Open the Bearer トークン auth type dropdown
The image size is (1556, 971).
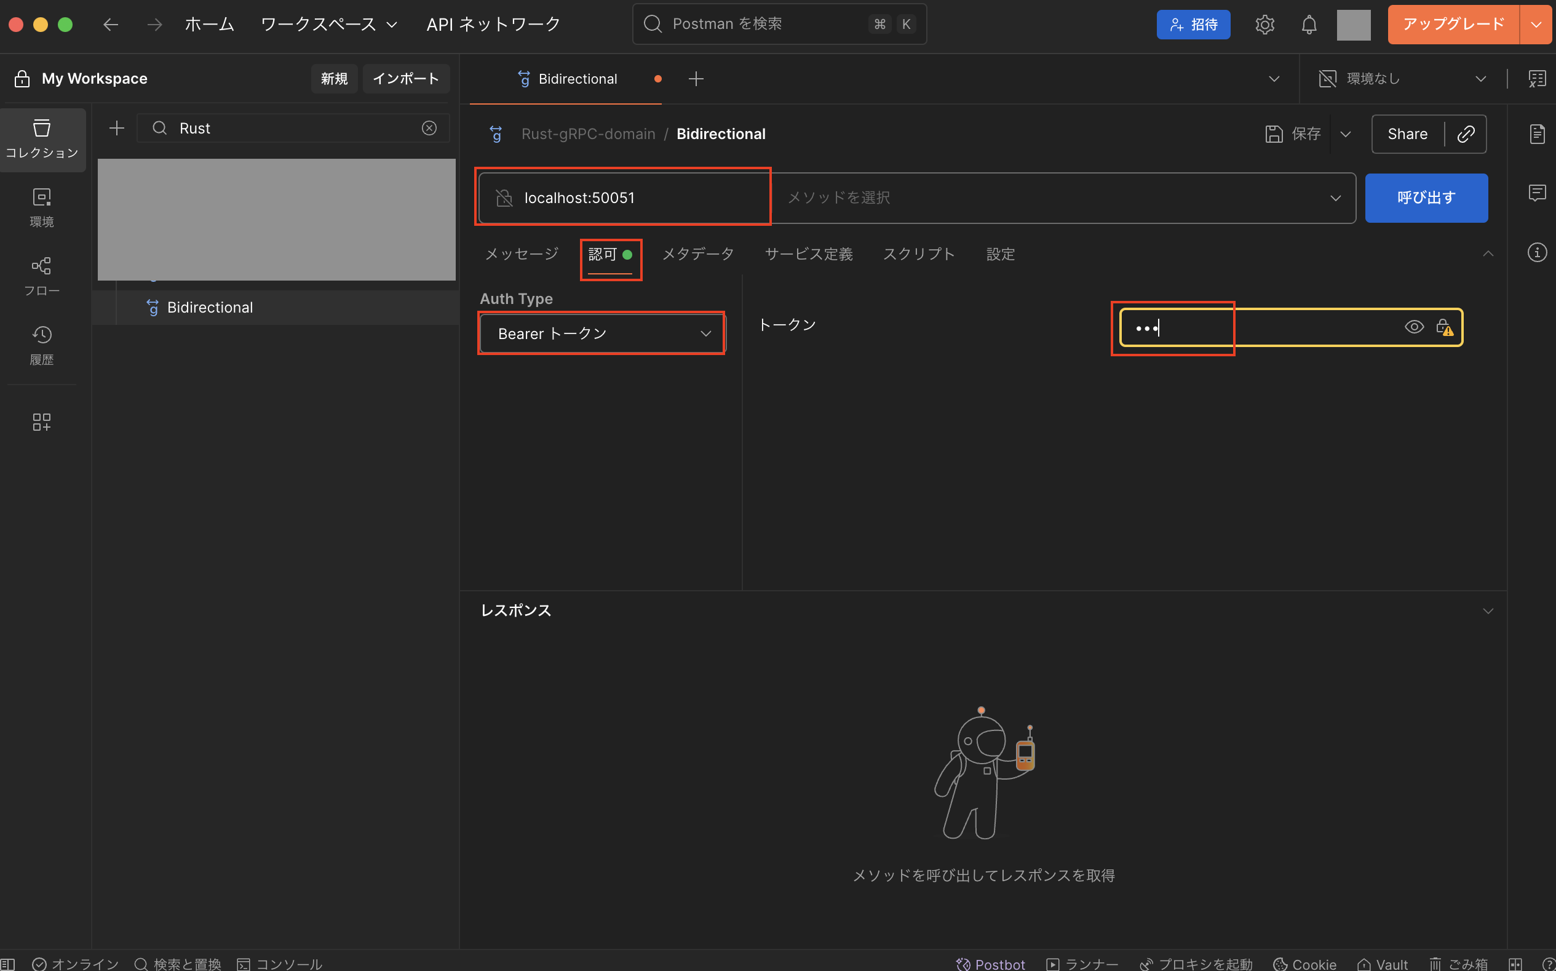[x=601, y=334]
